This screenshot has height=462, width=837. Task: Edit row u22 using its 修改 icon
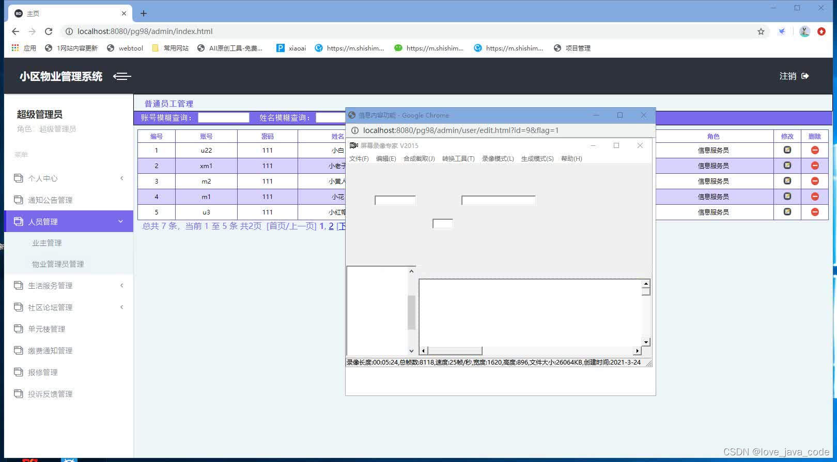pos(787,150)
